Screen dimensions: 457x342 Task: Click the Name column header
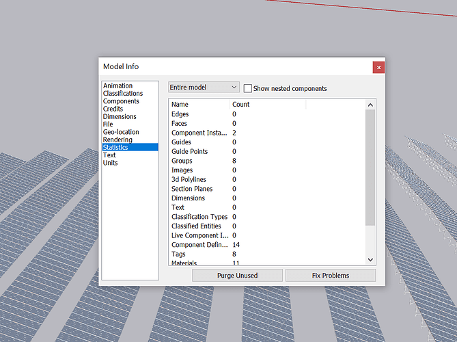tap(199, 105)
